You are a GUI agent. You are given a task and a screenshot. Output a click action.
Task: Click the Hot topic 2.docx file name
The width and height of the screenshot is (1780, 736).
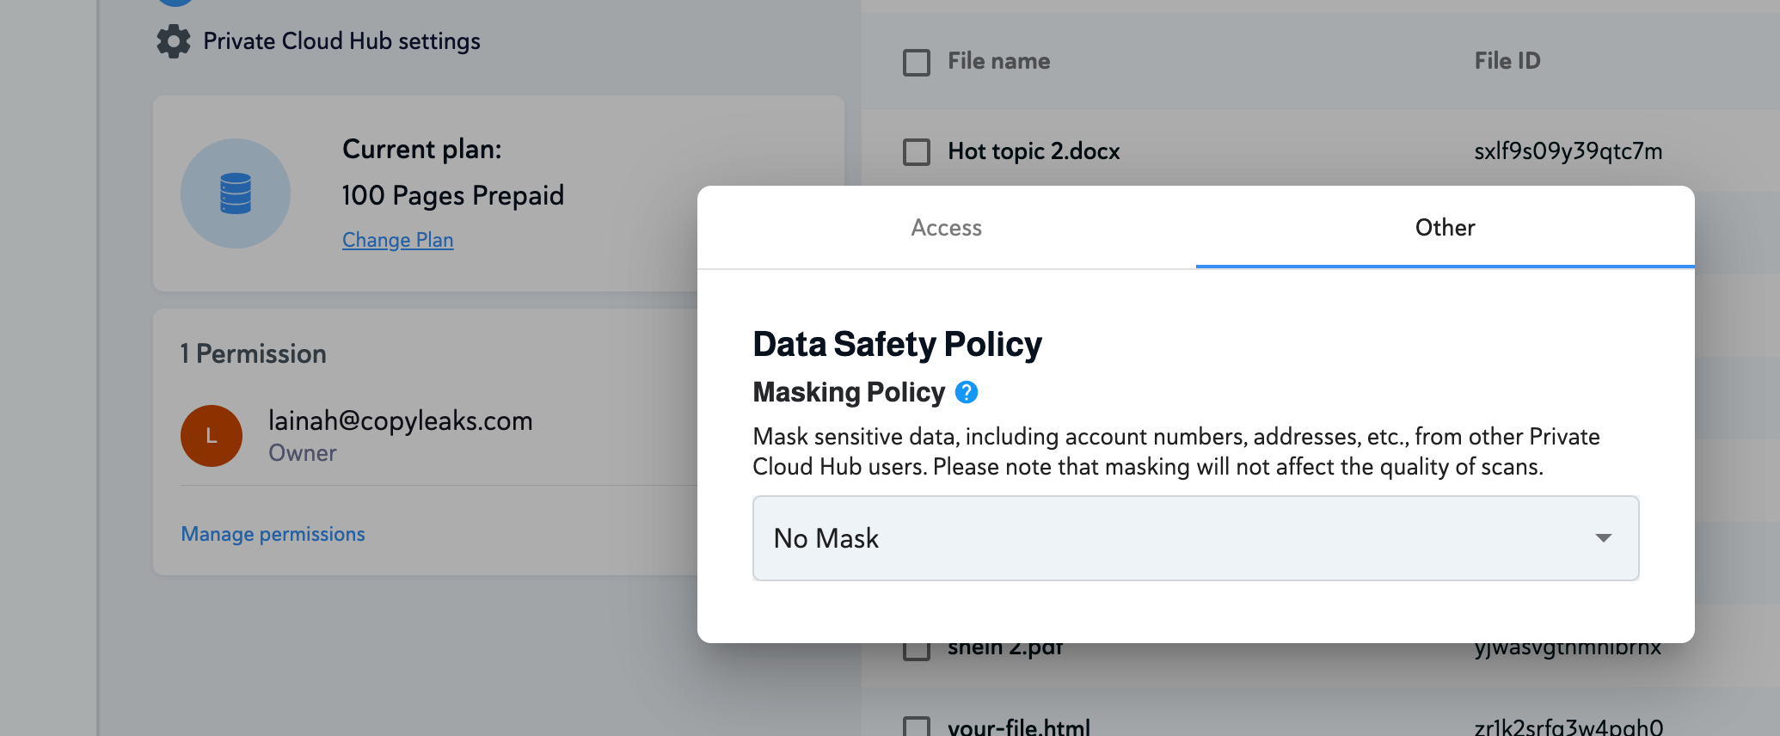[x=1034, y=151]
